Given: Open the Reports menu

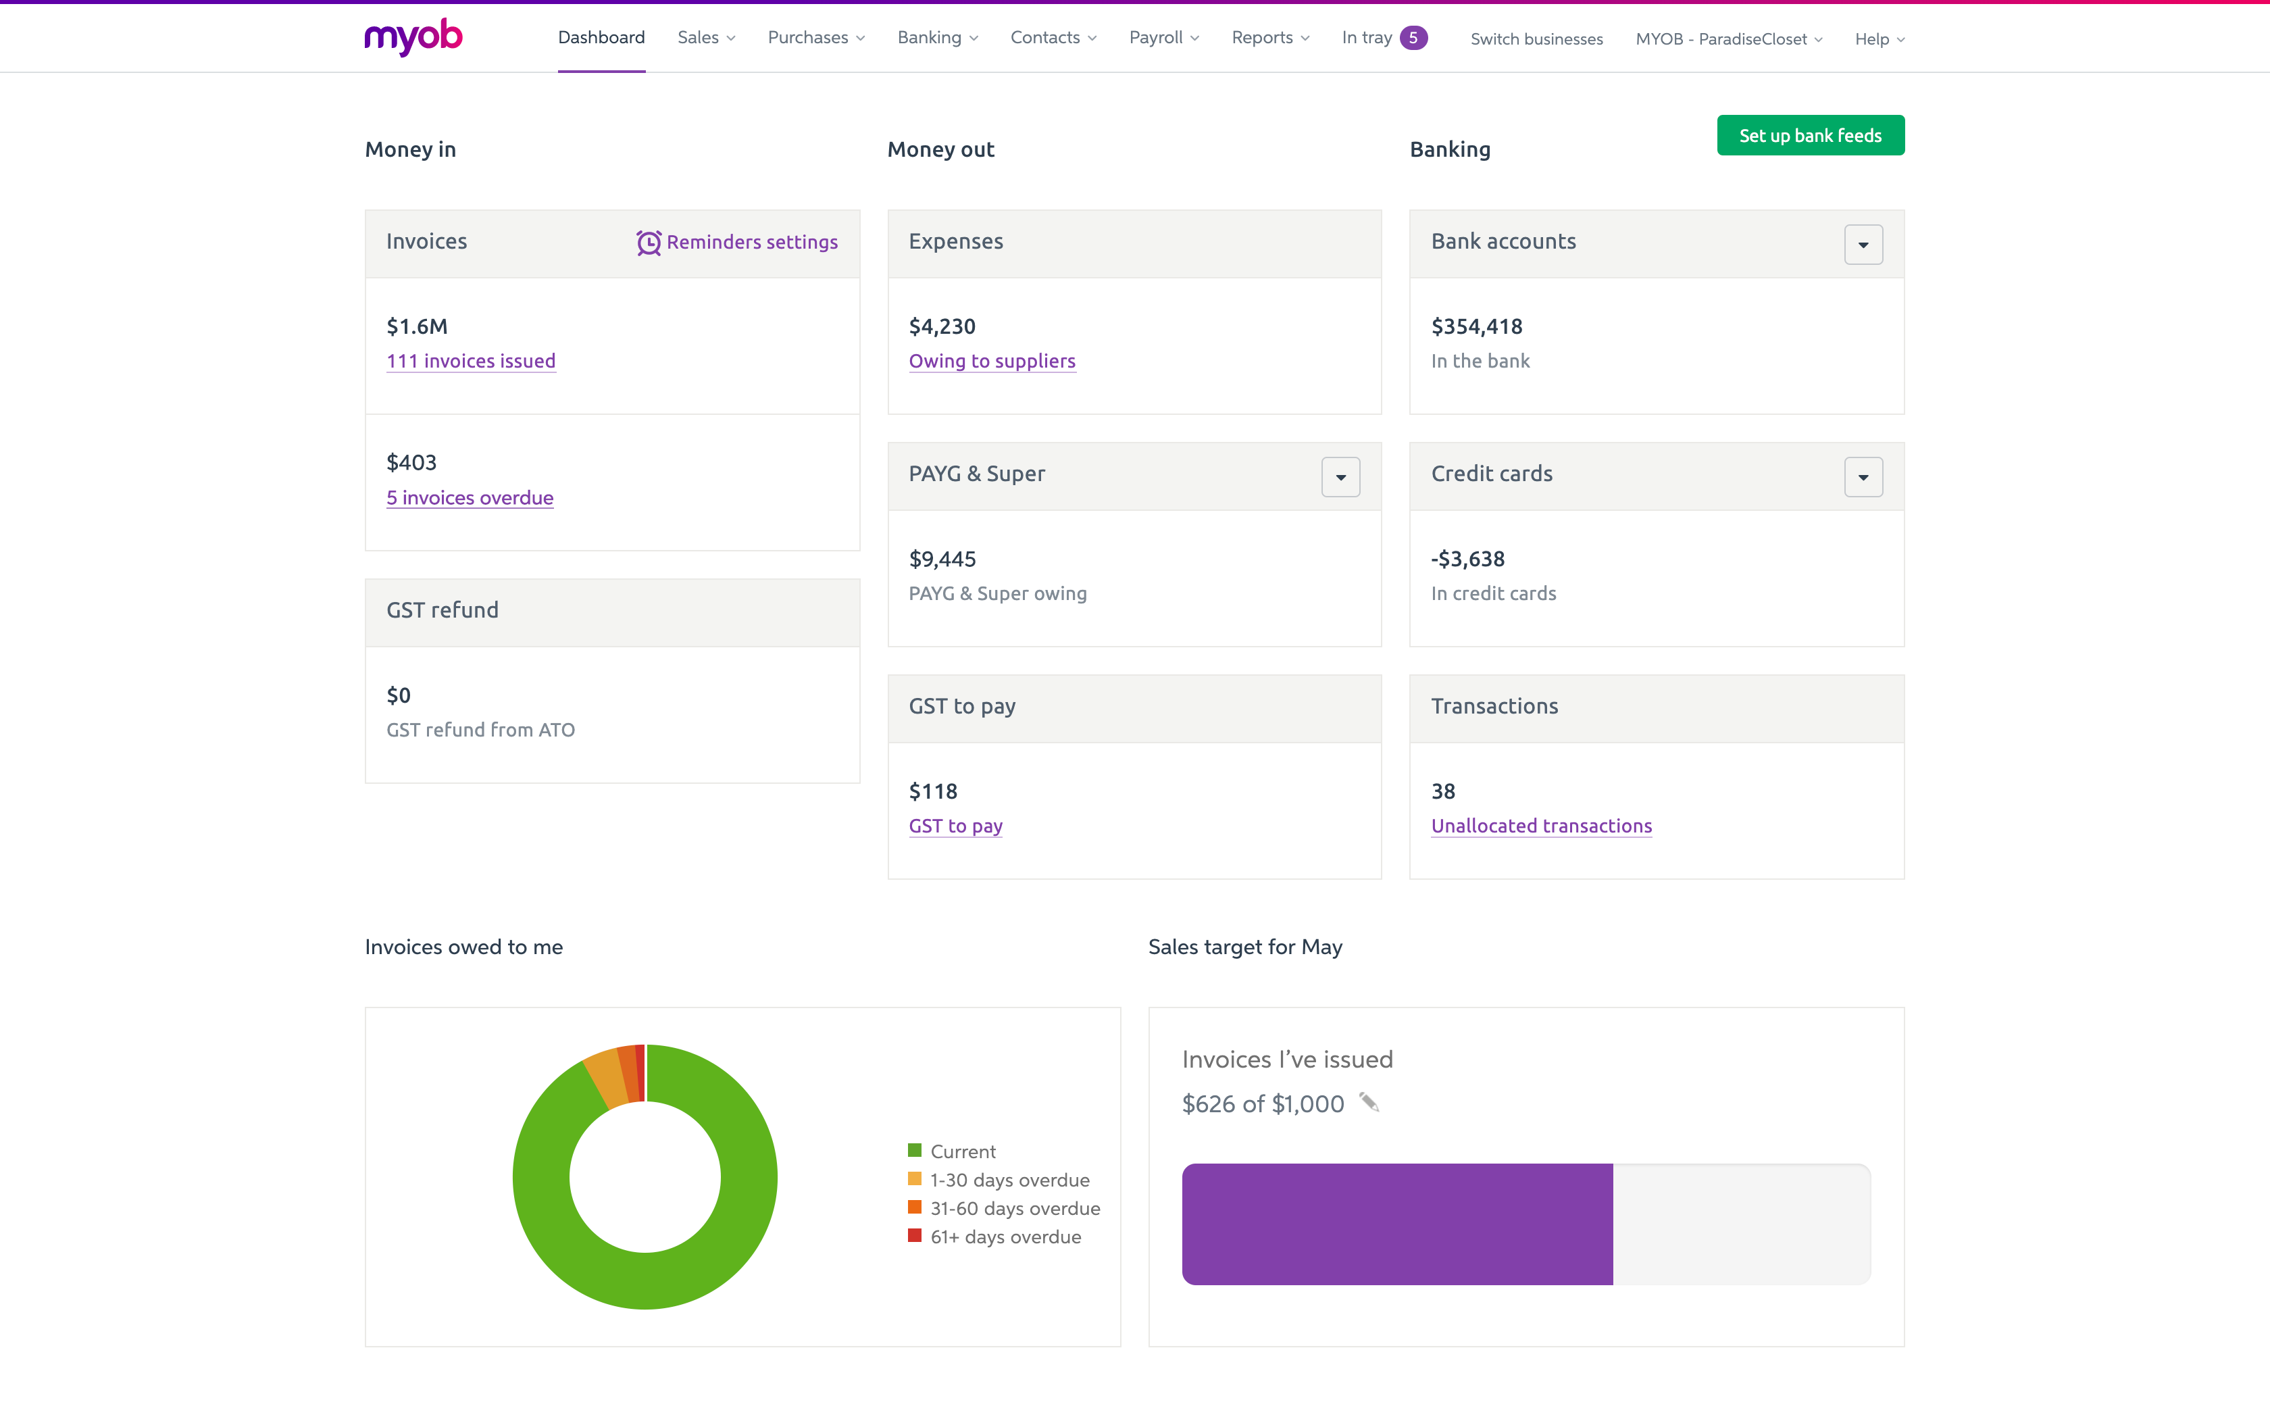Looking at the screenshot, I should [1269, 38].
